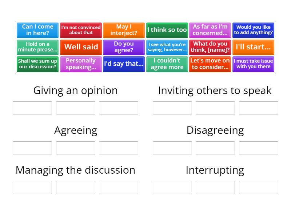Pick the "I think so too" tile
291x218 pixels.
tap(167, 30)
